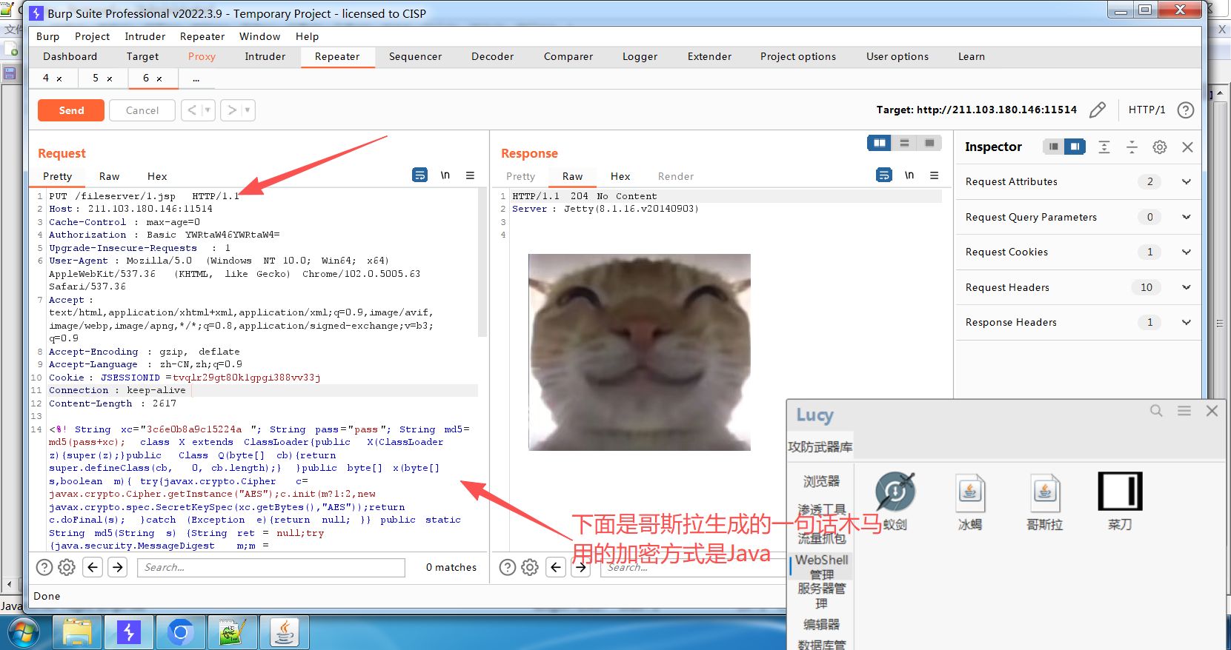Image resolution: width=1231 pixels, height=650 pixels.
Task: Select side-by-side layout view
Action: tap(880, 143)
